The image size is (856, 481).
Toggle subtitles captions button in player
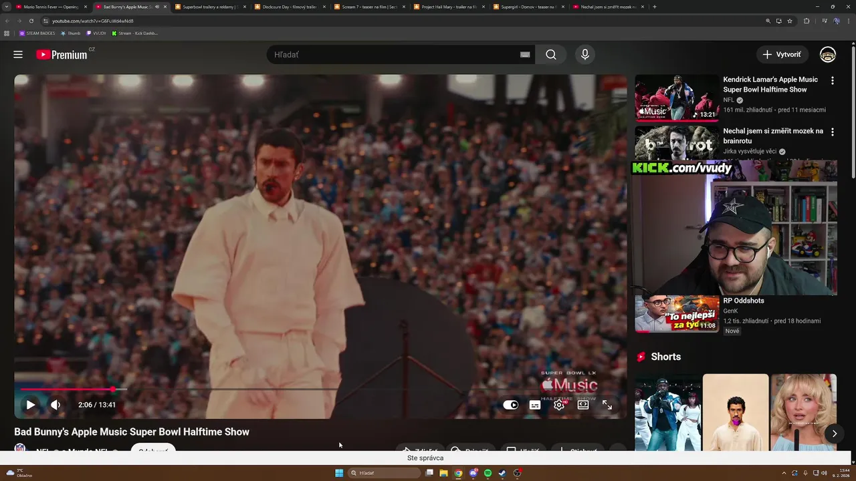(x=535, y=405)
